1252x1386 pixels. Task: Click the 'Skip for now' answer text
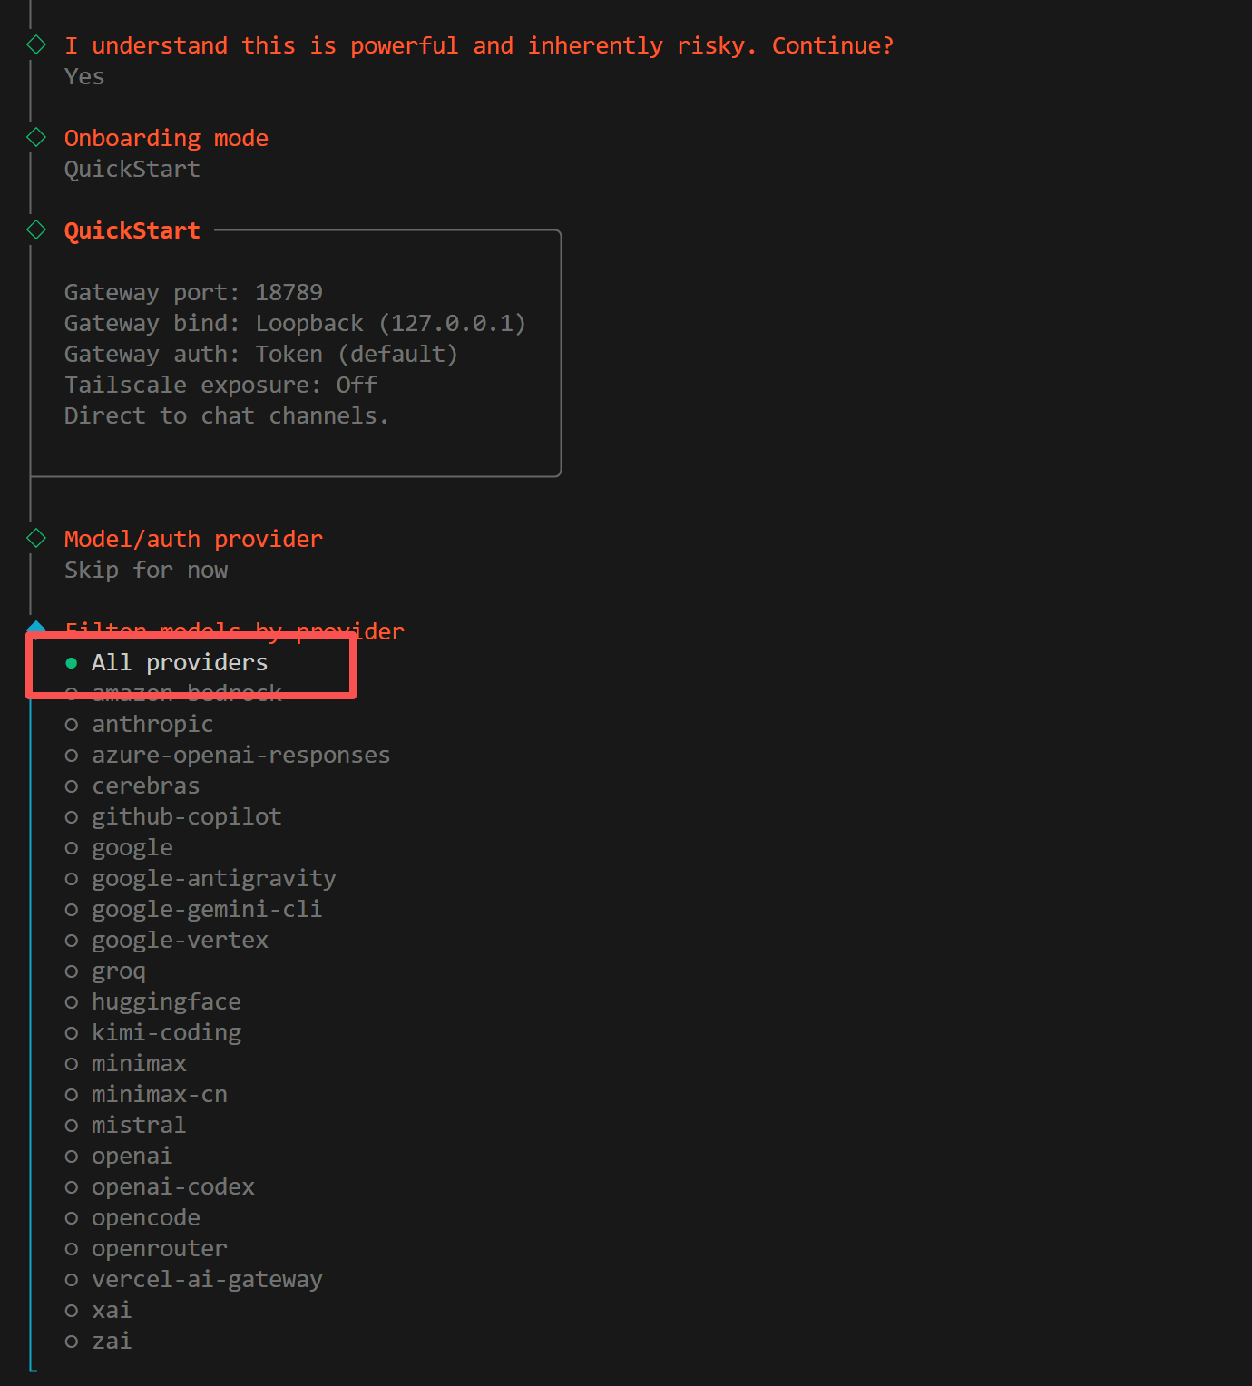[x=146, y=570]
